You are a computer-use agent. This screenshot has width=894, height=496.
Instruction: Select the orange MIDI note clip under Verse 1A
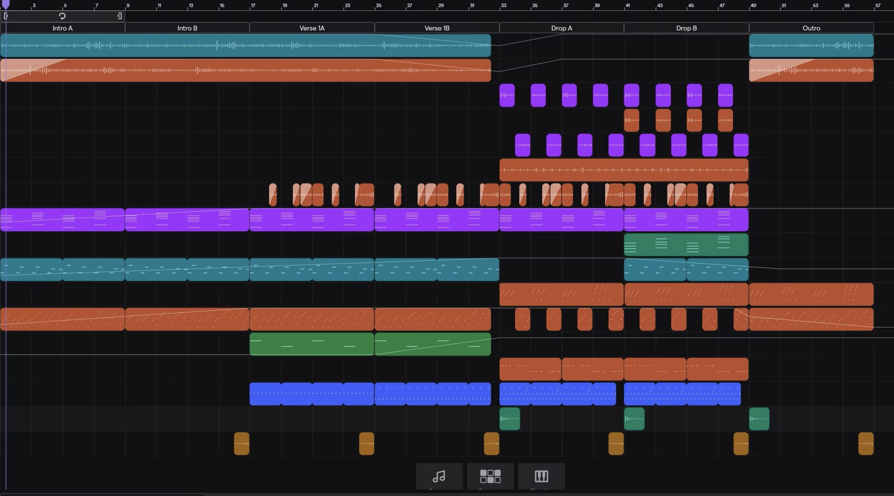(312, 319)
